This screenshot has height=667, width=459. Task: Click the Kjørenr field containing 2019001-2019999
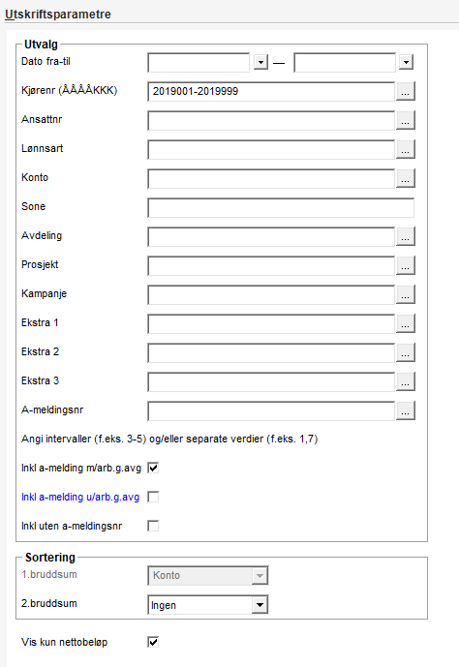tap(271, 91)
